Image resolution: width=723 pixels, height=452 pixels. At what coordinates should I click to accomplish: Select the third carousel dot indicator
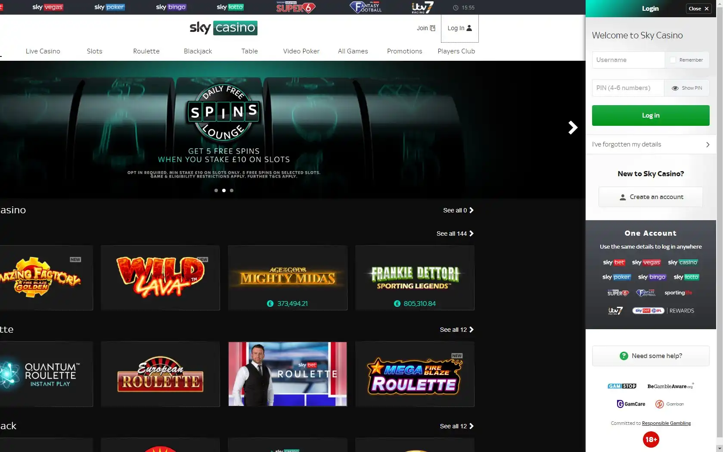coord(232,190)
